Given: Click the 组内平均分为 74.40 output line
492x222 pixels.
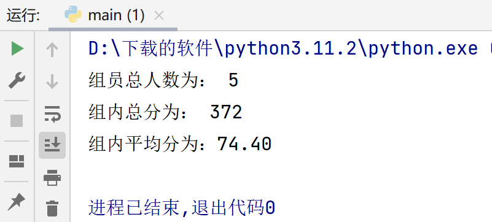Looking at the screenshot, I should point(180,144).
